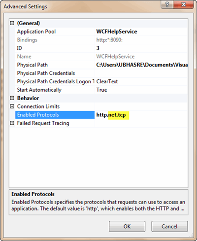Click the help question mark icon
Image resolution: width=197 pixels, height=241 pixels.
(167, 4)
